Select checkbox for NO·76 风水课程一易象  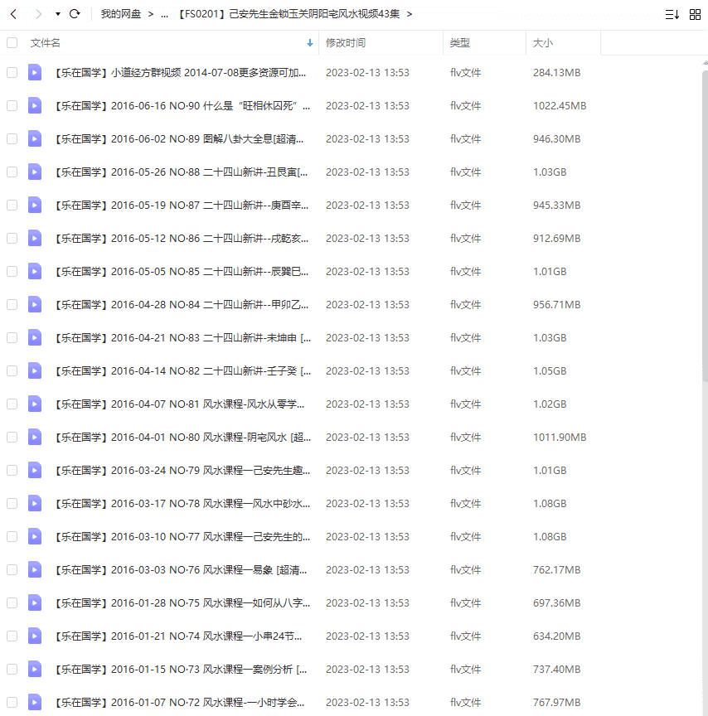12,569
